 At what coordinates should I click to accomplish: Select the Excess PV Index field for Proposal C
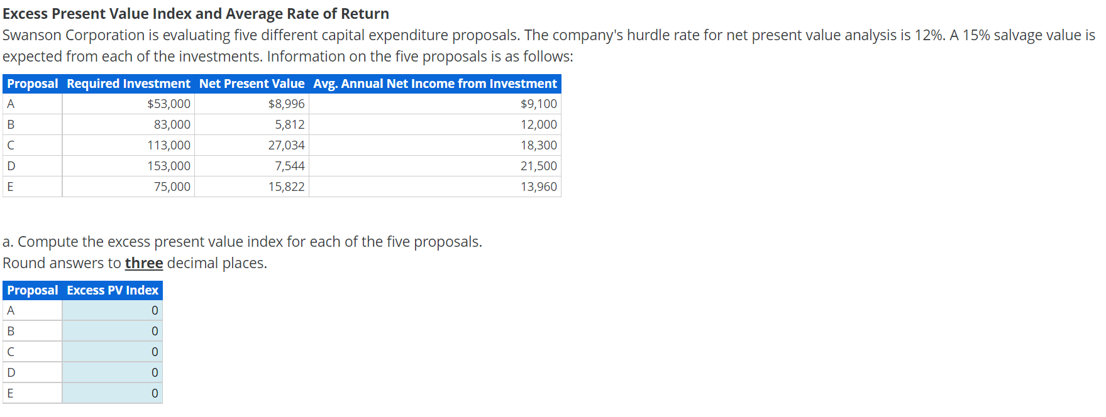[x=112, y=351]
